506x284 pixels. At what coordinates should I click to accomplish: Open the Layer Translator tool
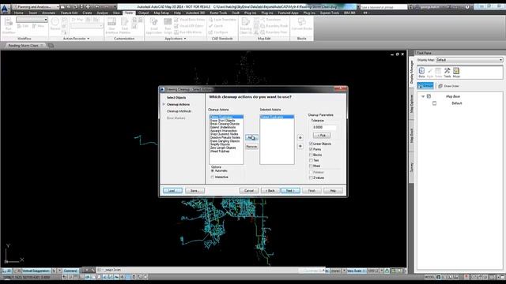point(222,20)
